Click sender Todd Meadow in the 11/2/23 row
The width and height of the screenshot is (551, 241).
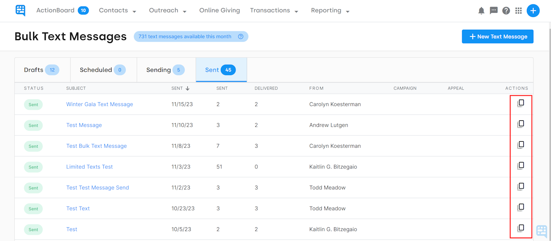327,188
